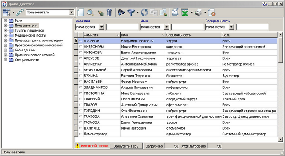Expand the Роли tree node
This screenshot has height=156, width=285.
pos(5,21)
